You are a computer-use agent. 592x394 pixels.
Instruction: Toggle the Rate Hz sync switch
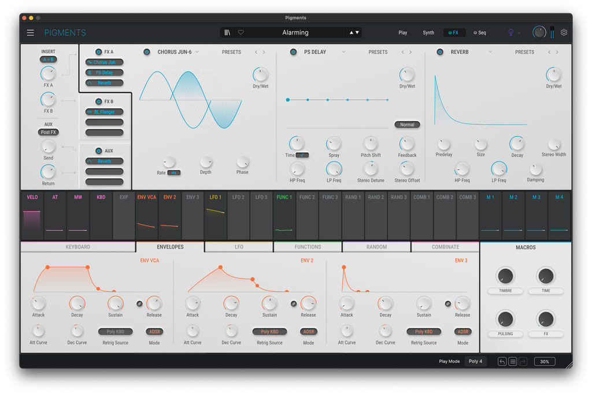pos(173,173)
